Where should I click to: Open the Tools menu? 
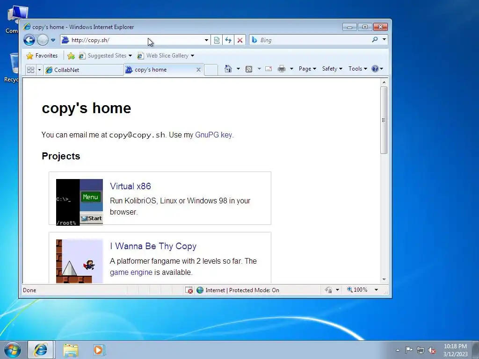pyautogui.click(x=358, y=69)
